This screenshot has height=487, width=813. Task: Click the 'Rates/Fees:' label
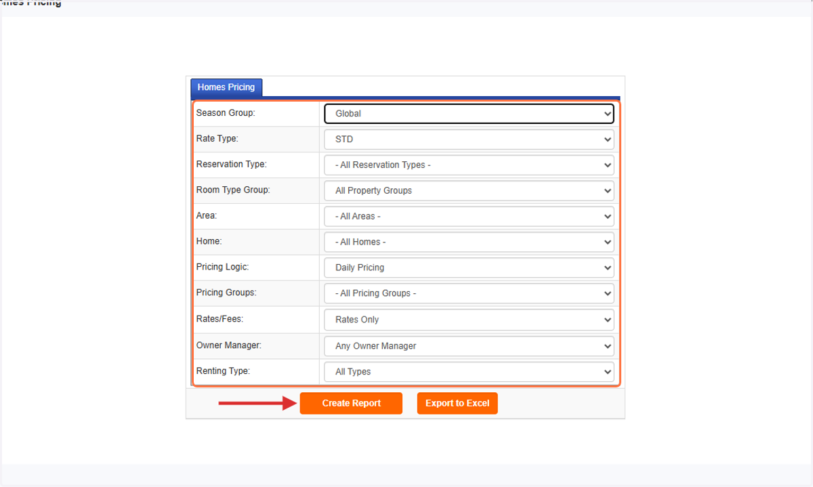click(x=220, y=319)
